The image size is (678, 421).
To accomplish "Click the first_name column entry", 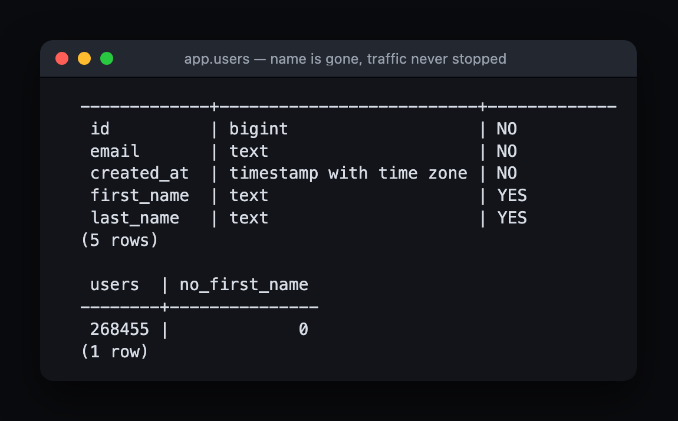I will (139, 196).
